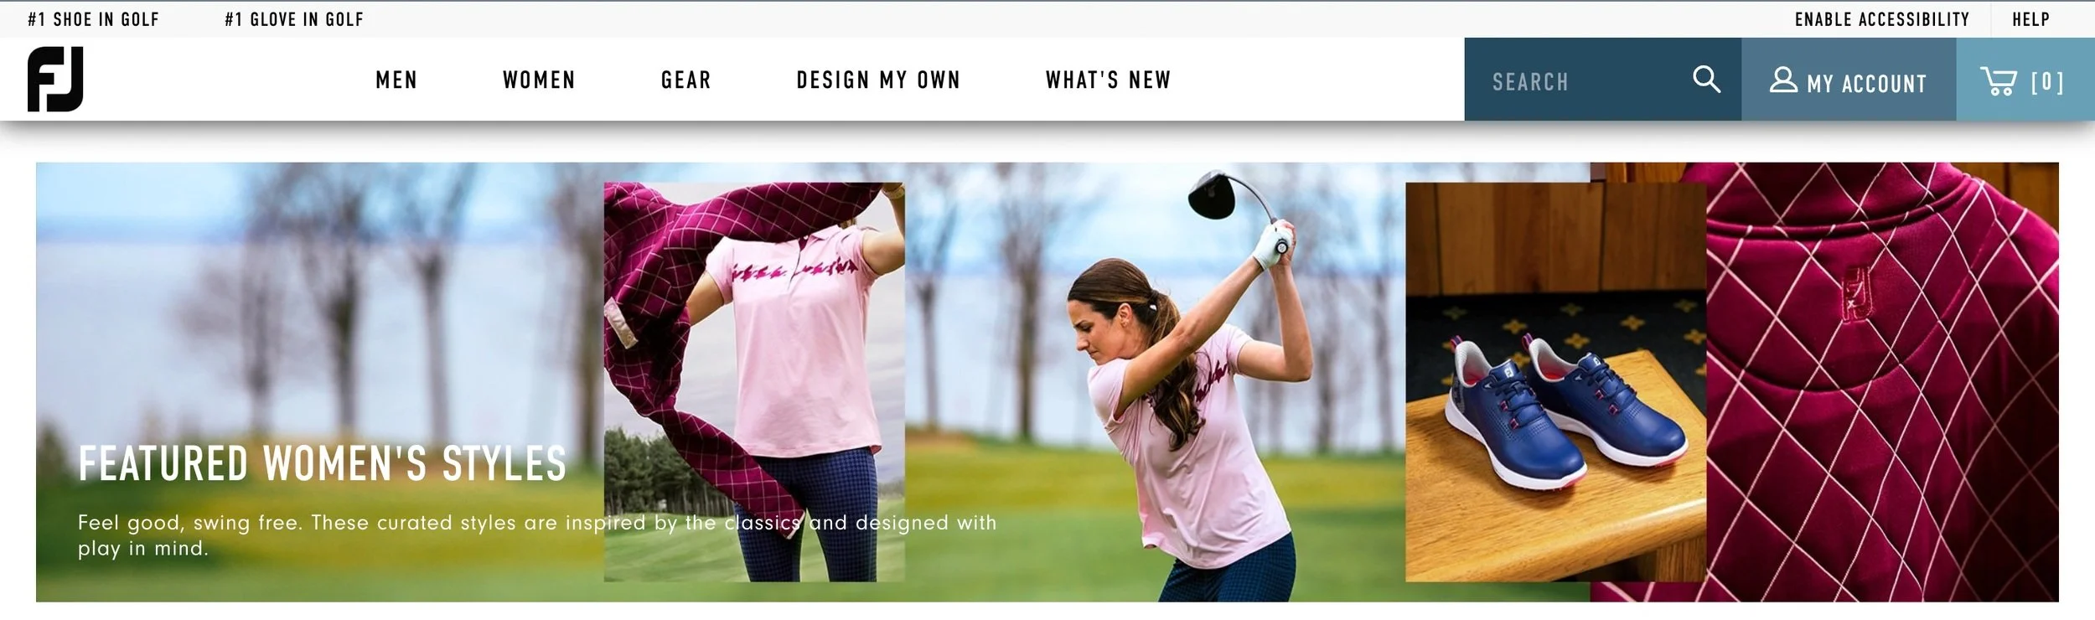Screen dimensions: 2095x620
Task: Expand the Design My Own menu
Action: point(878,80)
